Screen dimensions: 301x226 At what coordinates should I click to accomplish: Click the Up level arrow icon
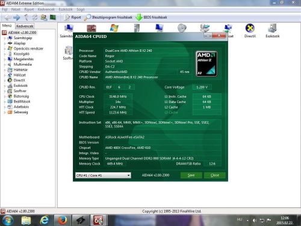pyautogui.click(x=26, y=17)
